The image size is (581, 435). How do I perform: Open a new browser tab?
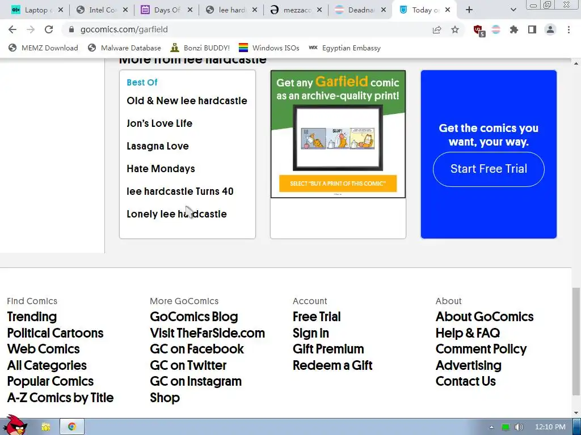[x=469, y=10]
